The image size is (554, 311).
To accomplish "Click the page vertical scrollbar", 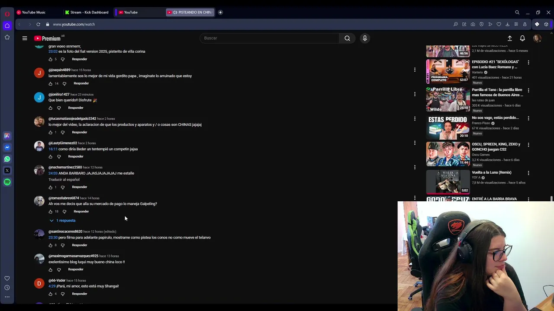I will 551,199.
